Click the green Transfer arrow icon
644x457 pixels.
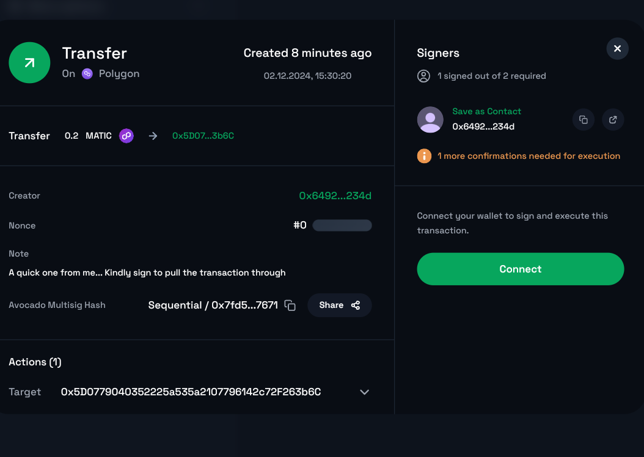(29, 63)
